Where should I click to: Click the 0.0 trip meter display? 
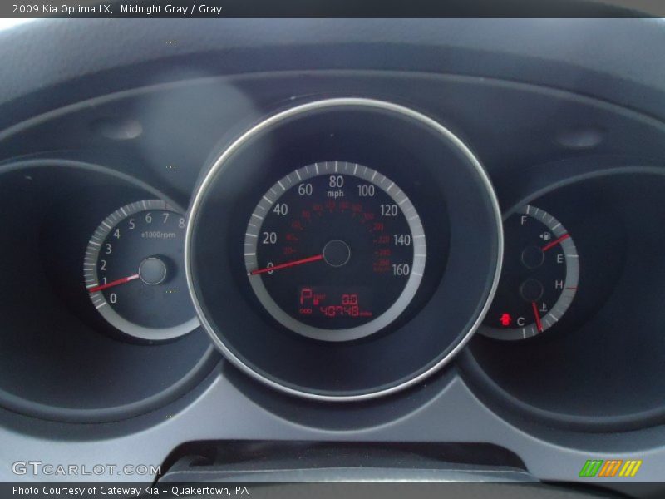point(348,299)
